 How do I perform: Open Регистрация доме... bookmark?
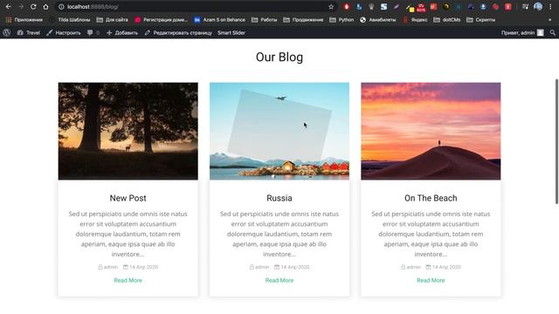click(161, 19)
